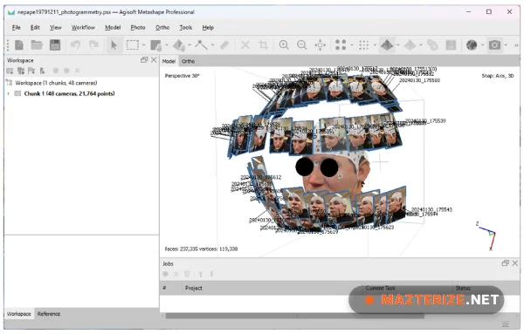Save the project with the floppy icon

tap(55, 44)
